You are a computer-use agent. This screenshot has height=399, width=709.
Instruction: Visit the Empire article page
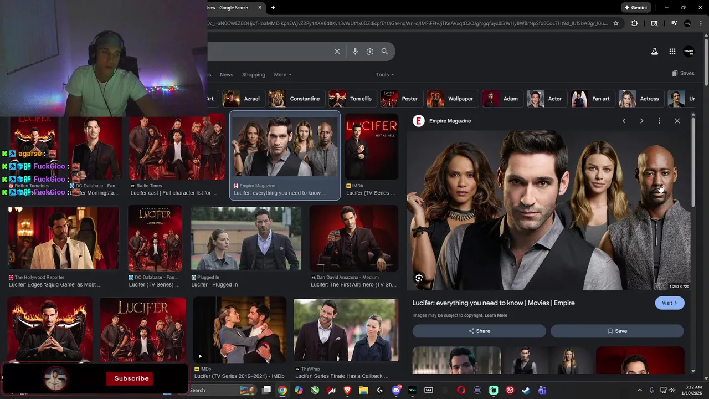(x=670, y=303)
